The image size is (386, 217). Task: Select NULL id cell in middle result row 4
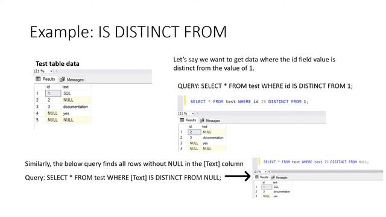pos(194,149)
